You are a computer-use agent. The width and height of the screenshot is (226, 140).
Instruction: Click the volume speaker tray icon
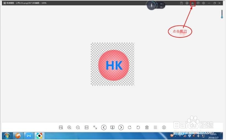tap(199, 136)
